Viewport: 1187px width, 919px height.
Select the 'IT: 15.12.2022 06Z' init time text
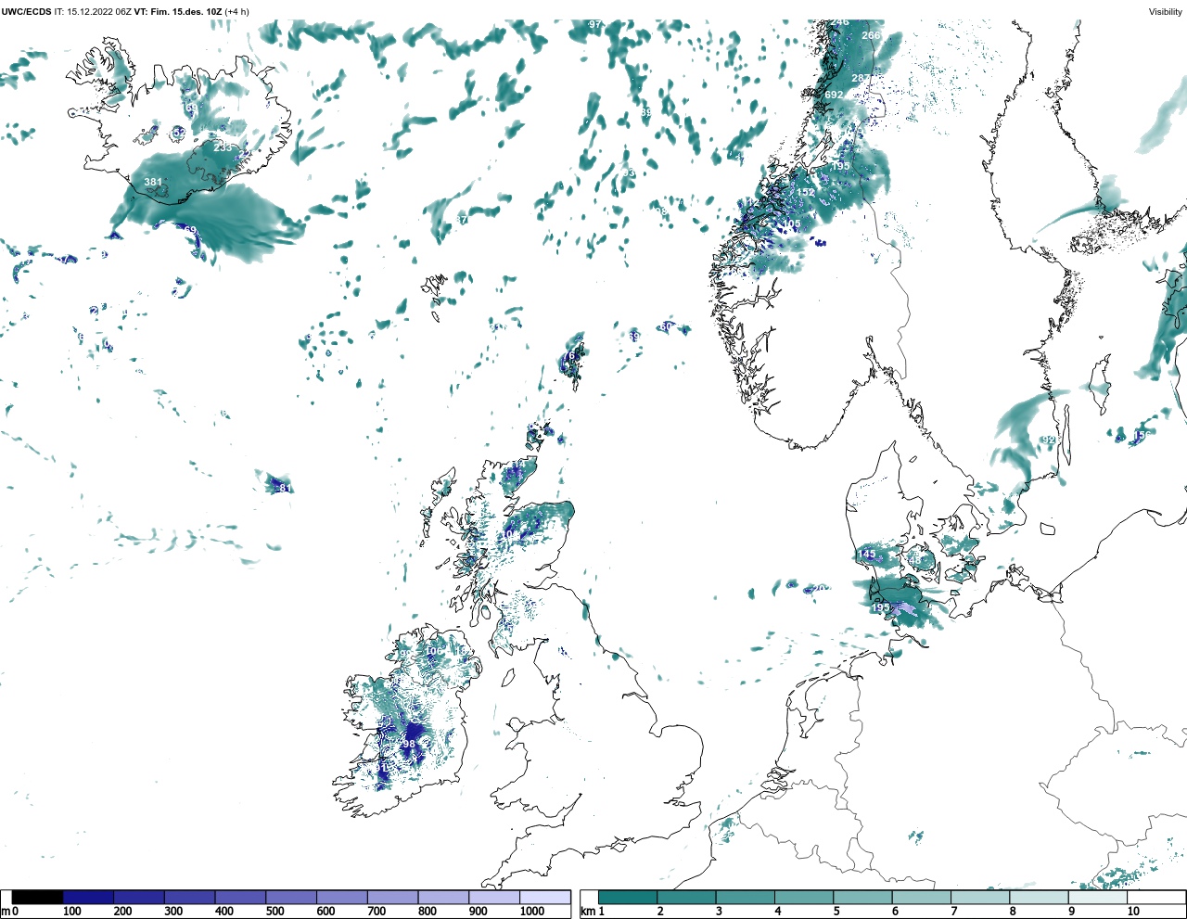point(93,12)
